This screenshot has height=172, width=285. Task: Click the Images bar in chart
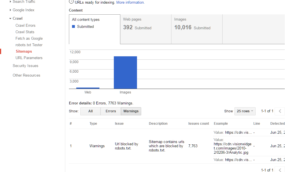tap(125, 72)
